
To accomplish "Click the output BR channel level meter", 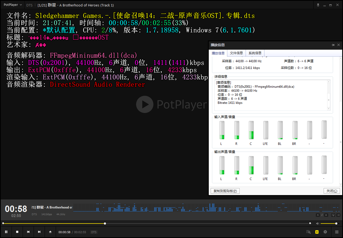I will 295,165.
